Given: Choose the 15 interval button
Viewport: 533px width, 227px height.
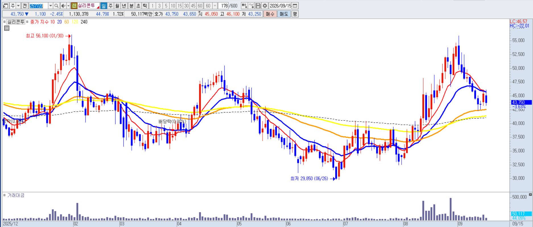Looking at the screenshot, I should 180,6.
